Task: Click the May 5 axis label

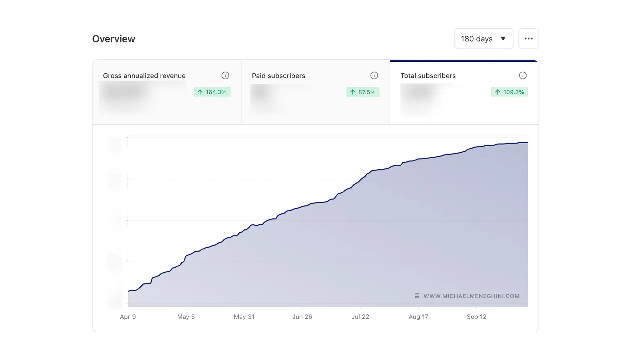Action: point(186,317)
